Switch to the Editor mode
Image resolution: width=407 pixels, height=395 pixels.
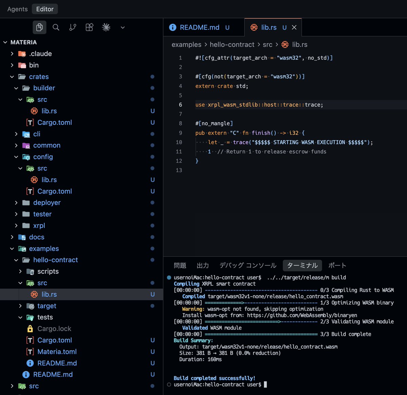pos(45,9)
